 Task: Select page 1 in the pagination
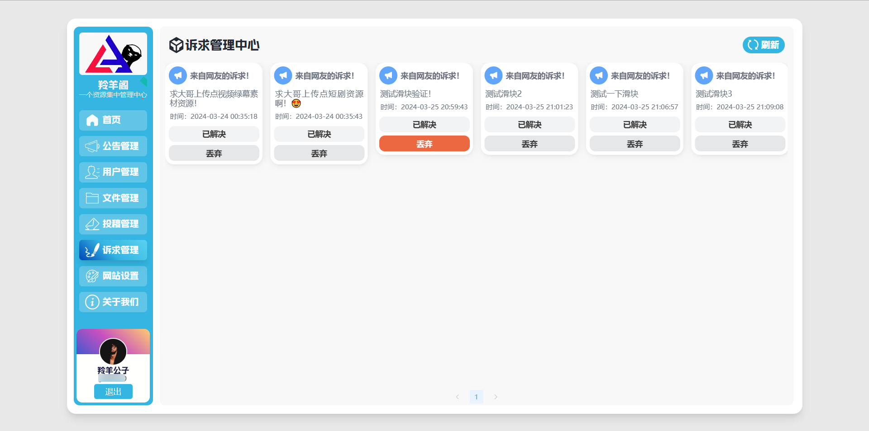[x=476, y=397]
